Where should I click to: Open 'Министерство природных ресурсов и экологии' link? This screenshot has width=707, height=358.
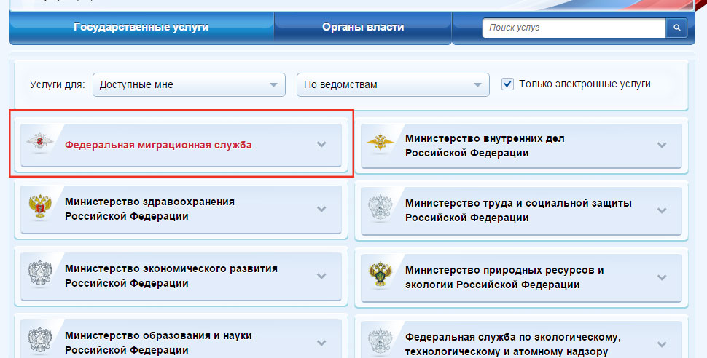(x=504, y=277)
